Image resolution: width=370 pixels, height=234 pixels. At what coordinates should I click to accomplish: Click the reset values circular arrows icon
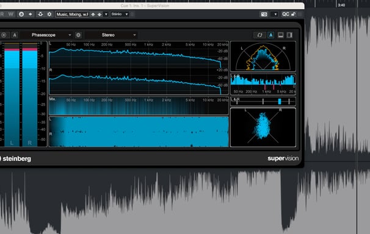point(259,35)
